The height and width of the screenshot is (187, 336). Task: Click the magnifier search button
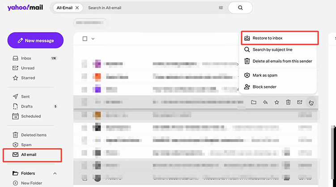(x=240, y=8)
